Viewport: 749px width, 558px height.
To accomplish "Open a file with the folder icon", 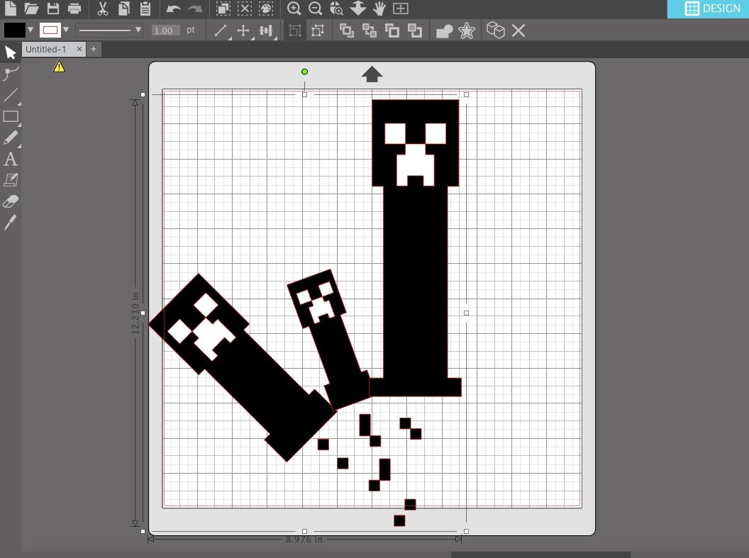I will click(31, 8).
